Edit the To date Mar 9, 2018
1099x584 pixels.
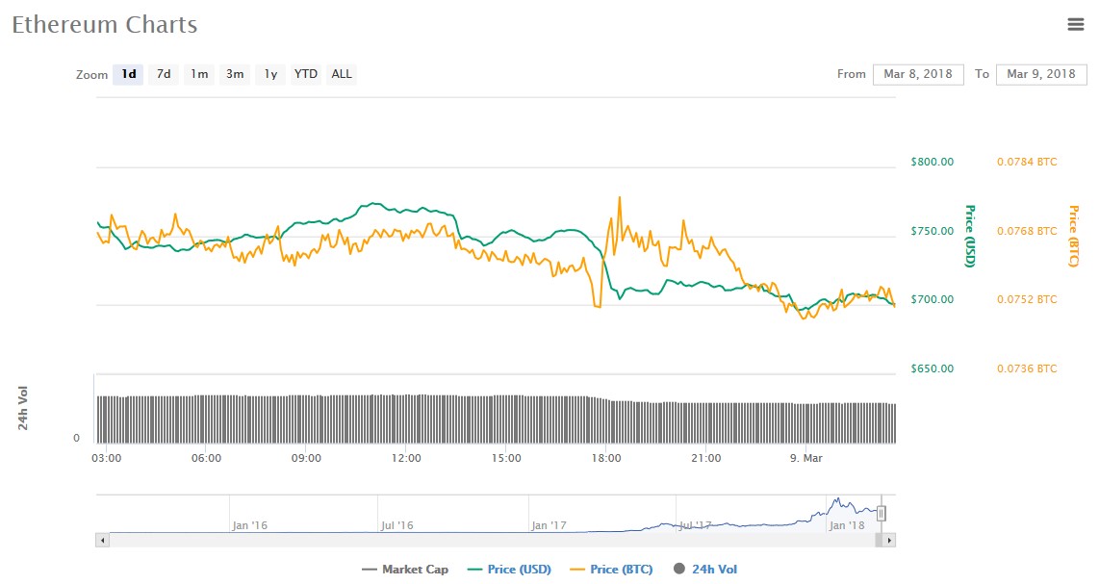pyautogui.click(x=1041, y=74)
